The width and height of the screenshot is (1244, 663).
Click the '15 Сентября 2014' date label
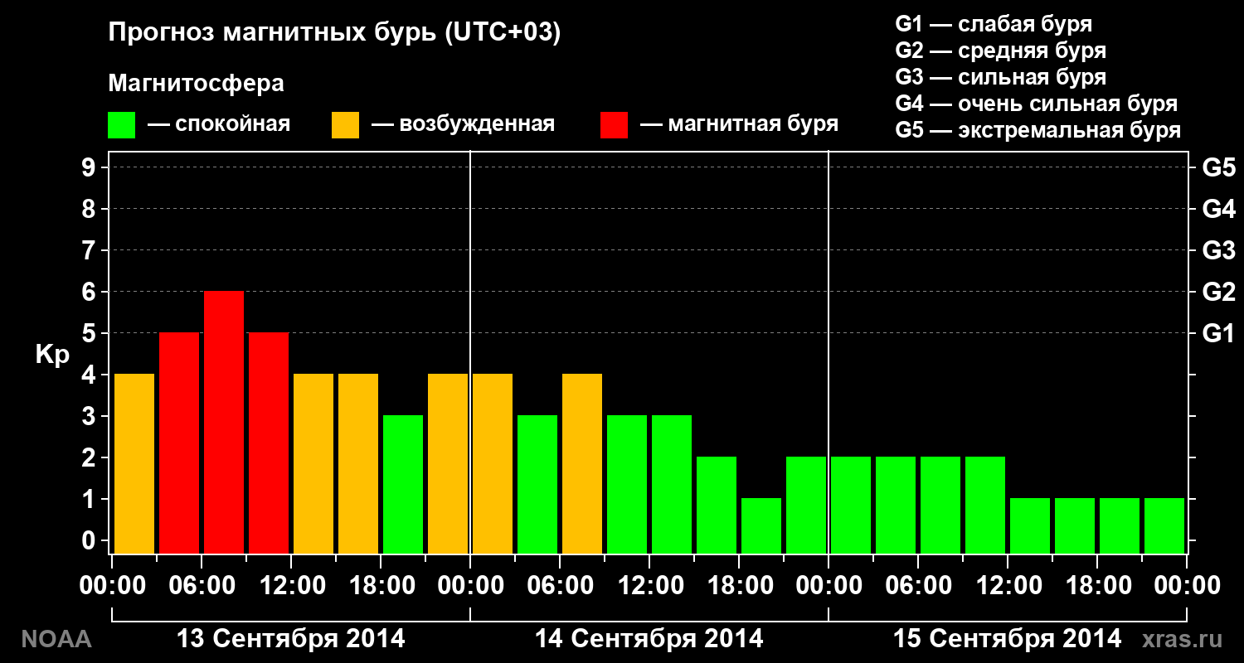point(1007,639)
